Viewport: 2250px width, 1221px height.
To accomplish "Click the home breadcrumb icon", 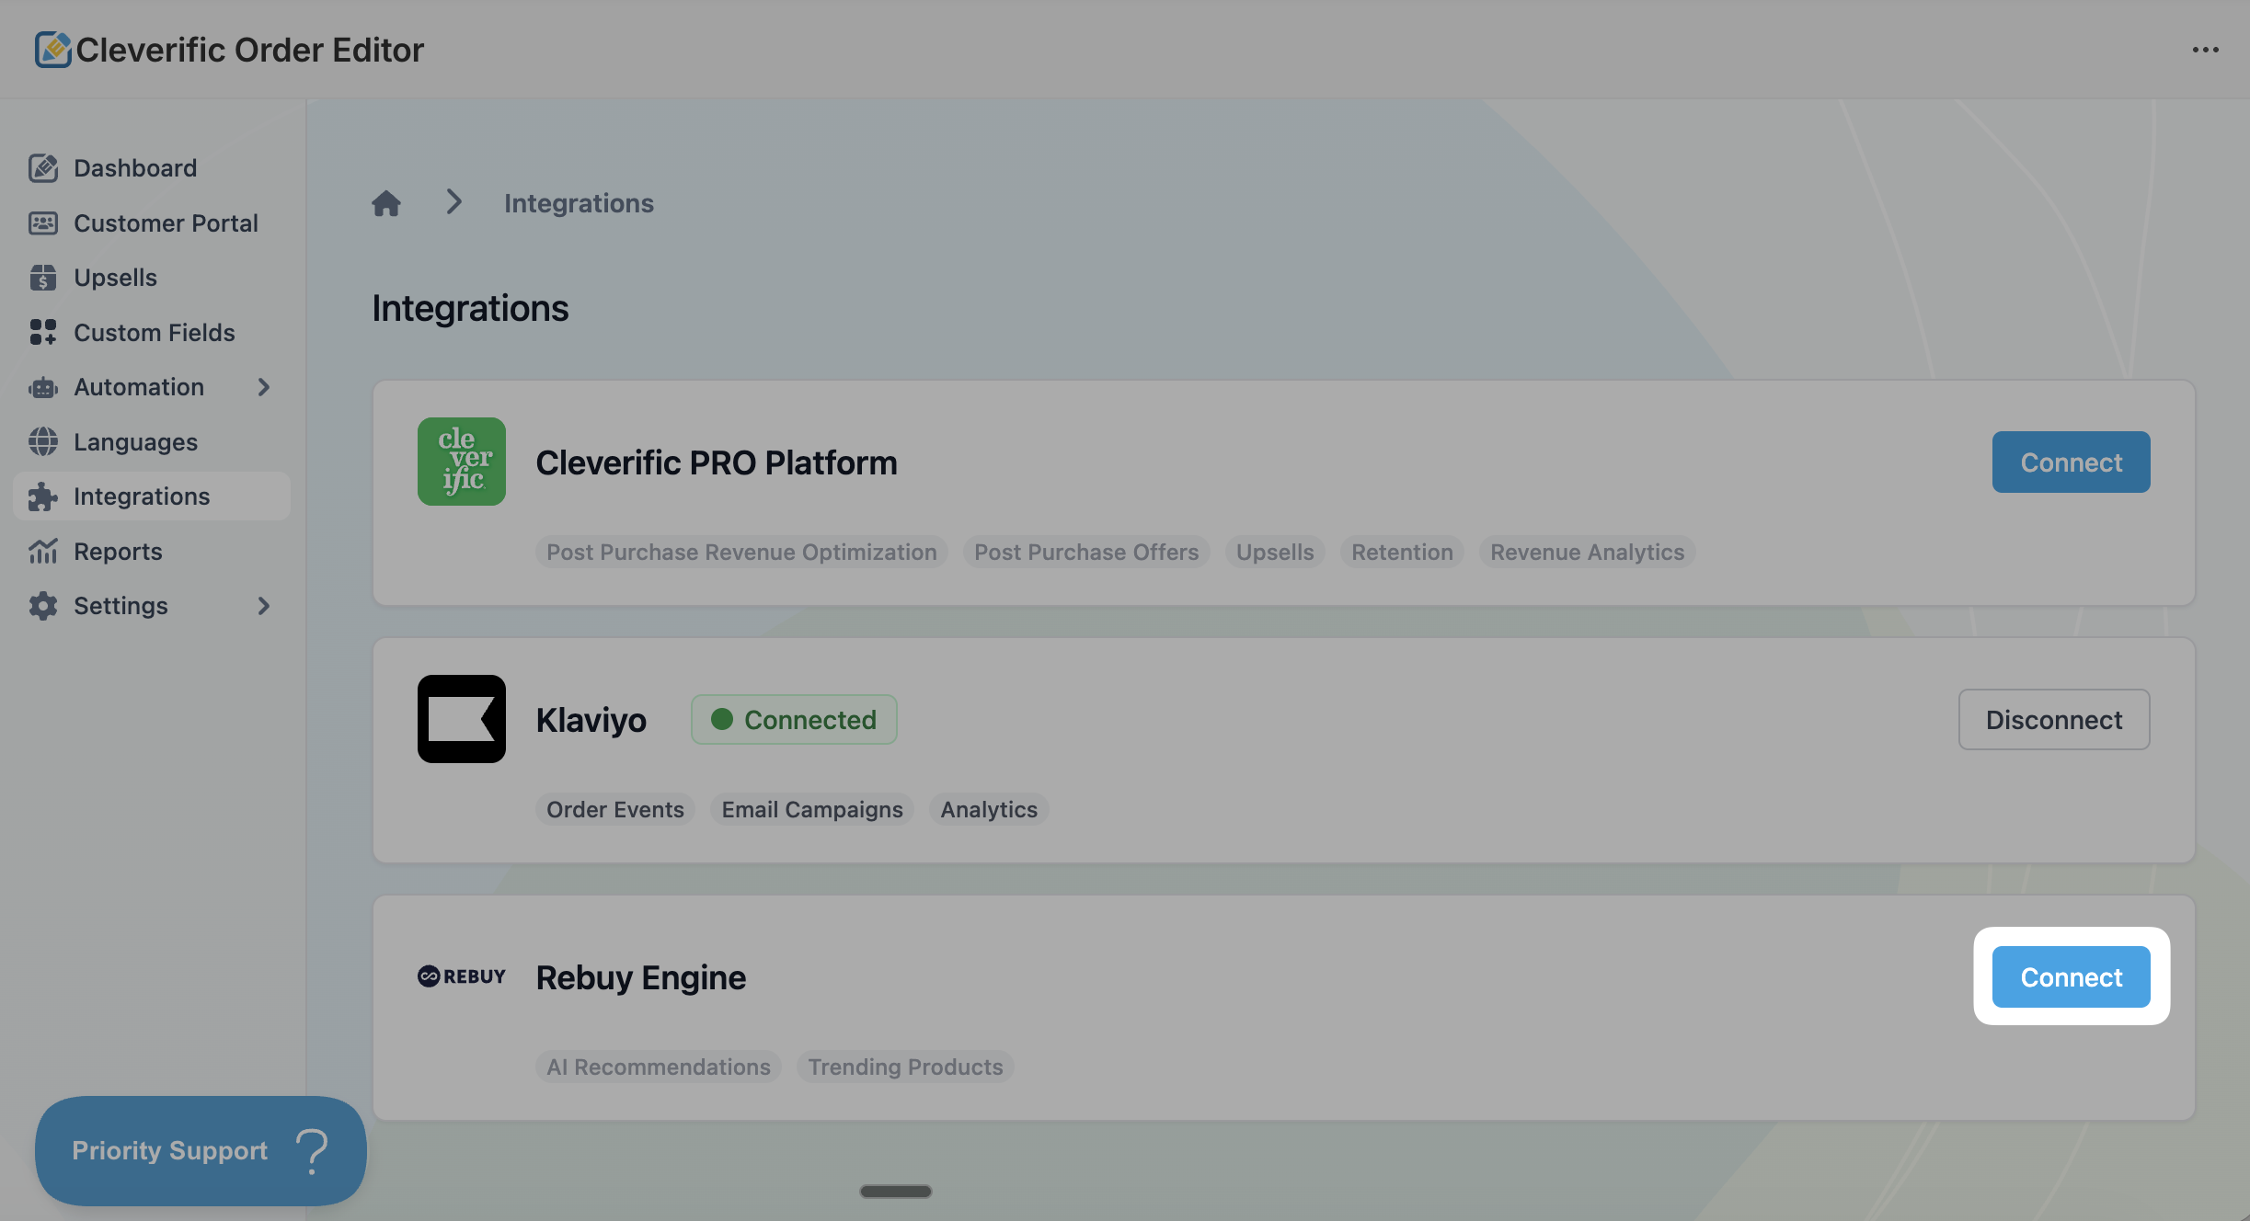I will point(386,203).
